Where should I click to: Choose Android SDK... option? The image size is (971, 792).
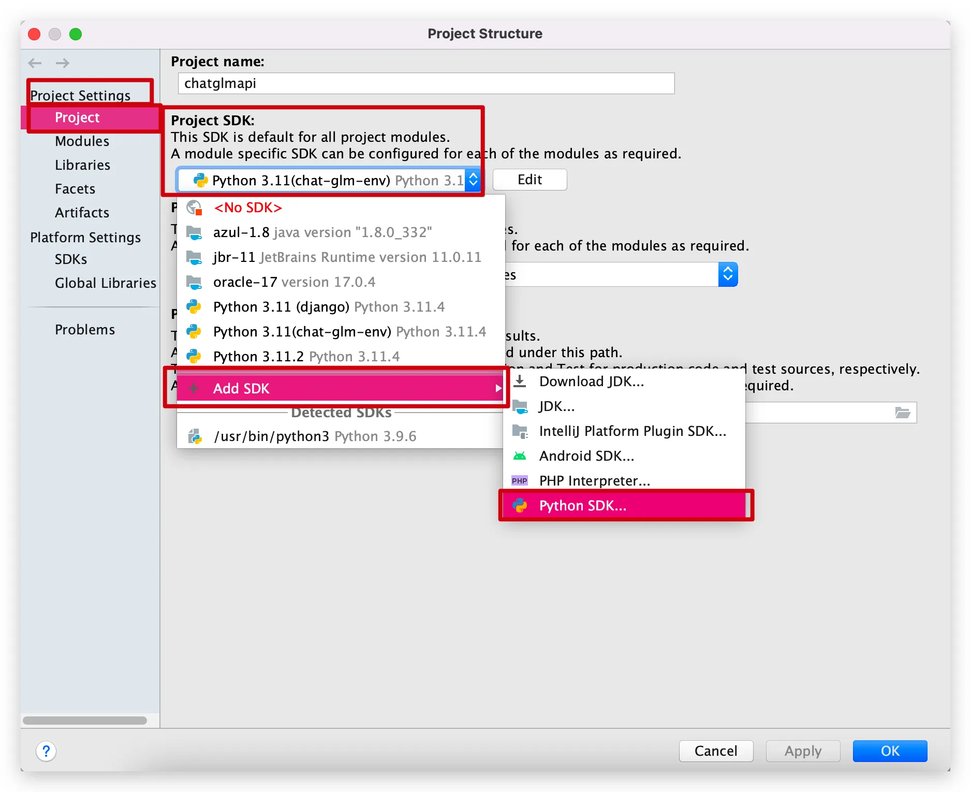tap(624, 456)
